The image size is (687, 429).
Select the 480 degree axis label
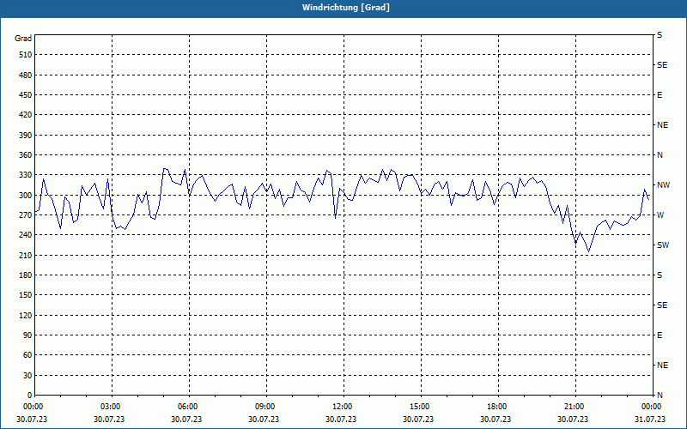click(25, 75)
